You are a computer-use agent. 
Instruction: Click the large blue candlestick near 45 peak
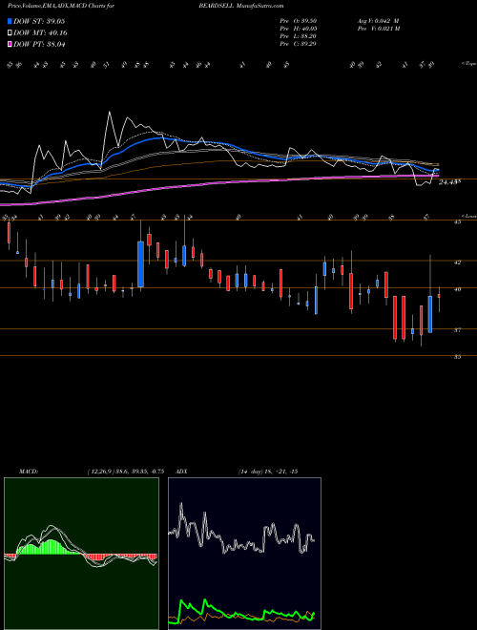tap(140, 264)
